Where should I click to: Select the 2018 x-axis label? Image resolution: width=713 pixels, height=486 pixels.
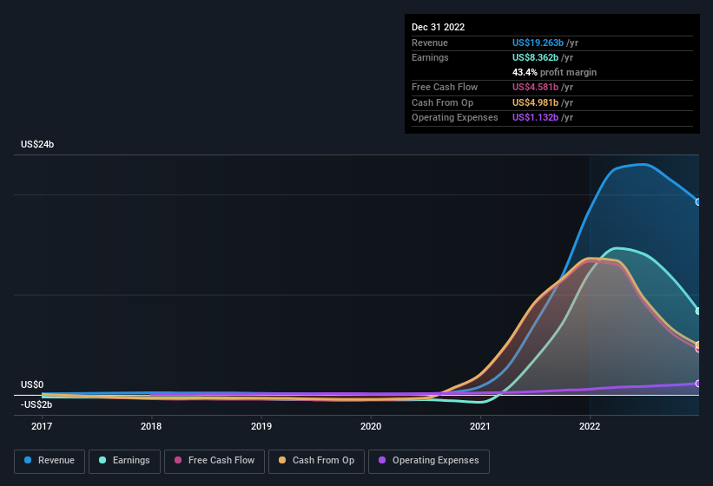pos(151,426)
